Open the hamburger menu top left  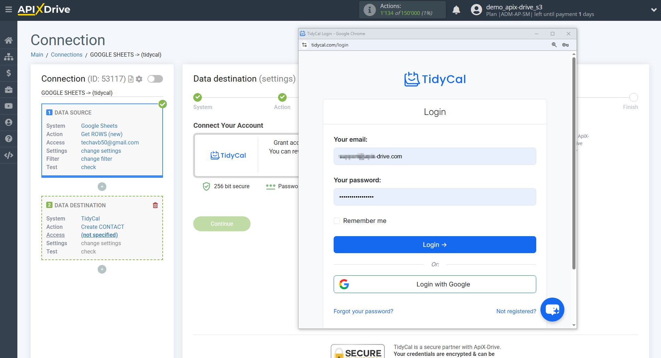pos(9,10)
